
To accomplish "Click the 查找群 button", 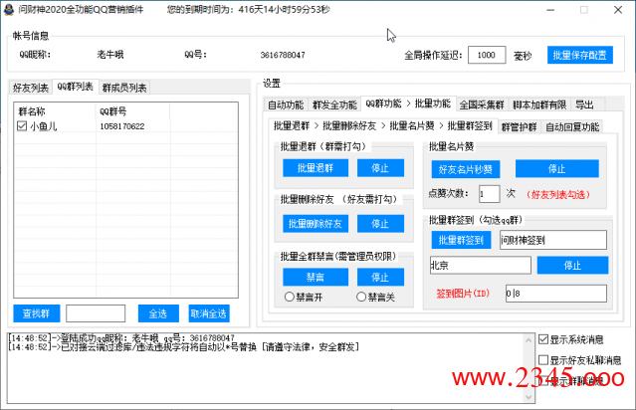I will click(37, 313).
